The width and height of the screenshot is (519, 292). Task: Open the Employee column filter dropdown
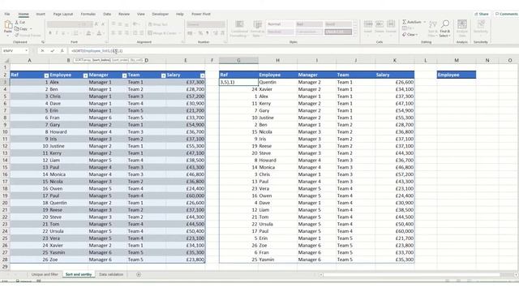pos(85,75)
